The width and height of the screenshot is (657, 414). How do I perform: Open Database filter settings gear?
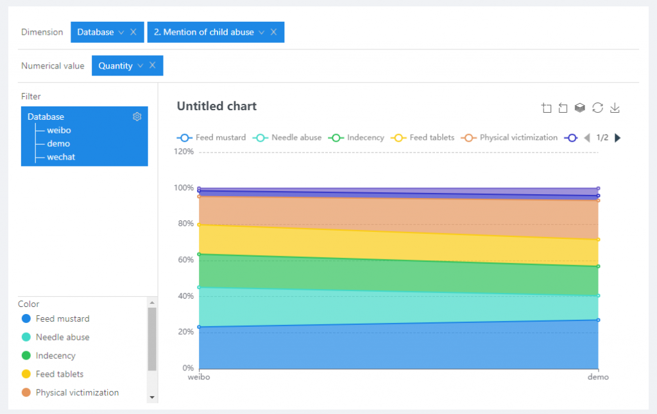tap(137, 117)
